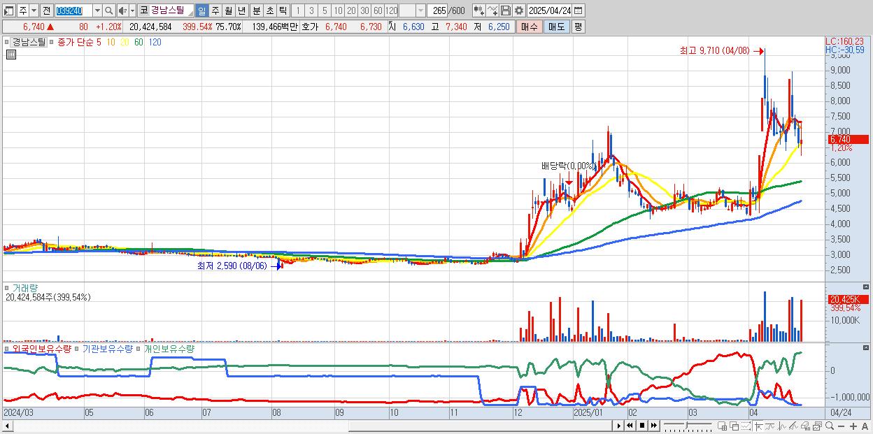Click the zoom magnifier icon at bottom-right
Viewport: 873px width, 434px height.
tap(830, 426)
